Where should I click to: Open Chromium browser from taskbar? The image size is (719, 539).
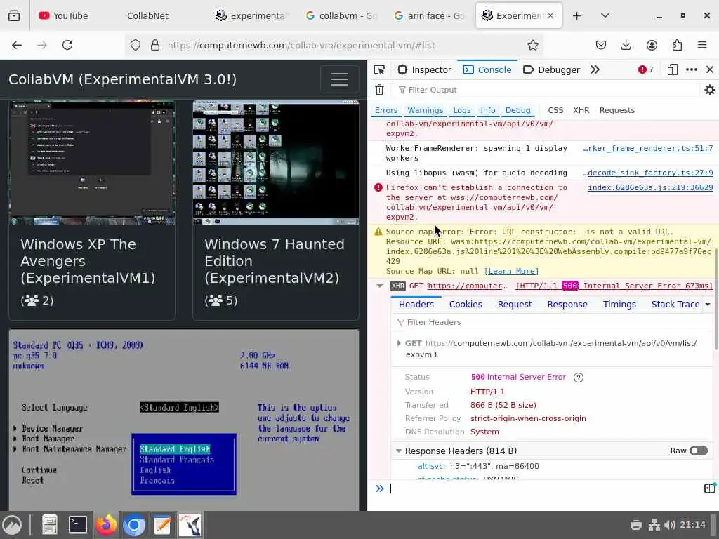[134, 525]
